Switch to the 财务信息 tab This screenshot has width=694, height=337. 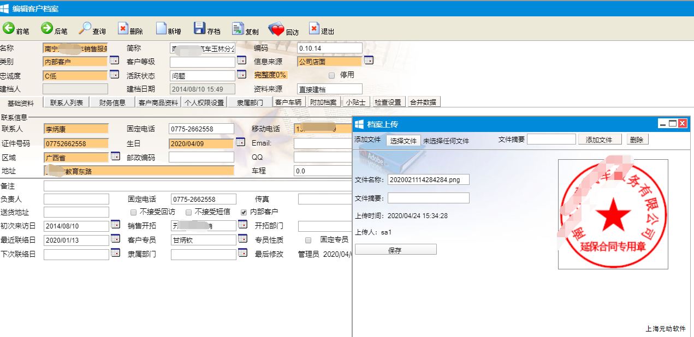click(x=112, y=103)
